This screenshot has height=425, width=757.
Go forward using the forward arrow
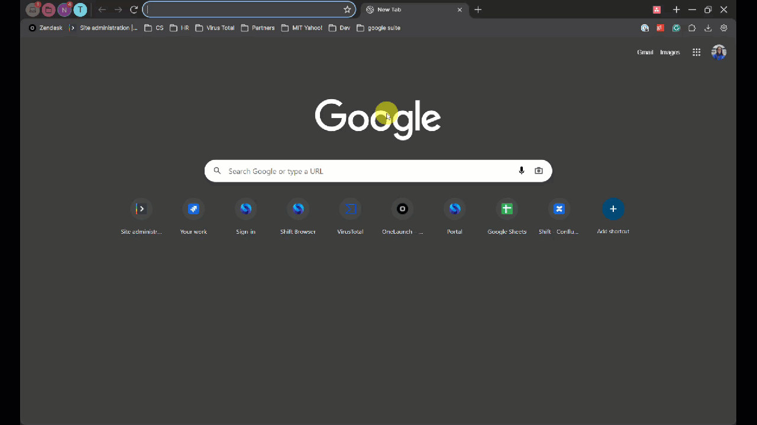coord(118,9)
